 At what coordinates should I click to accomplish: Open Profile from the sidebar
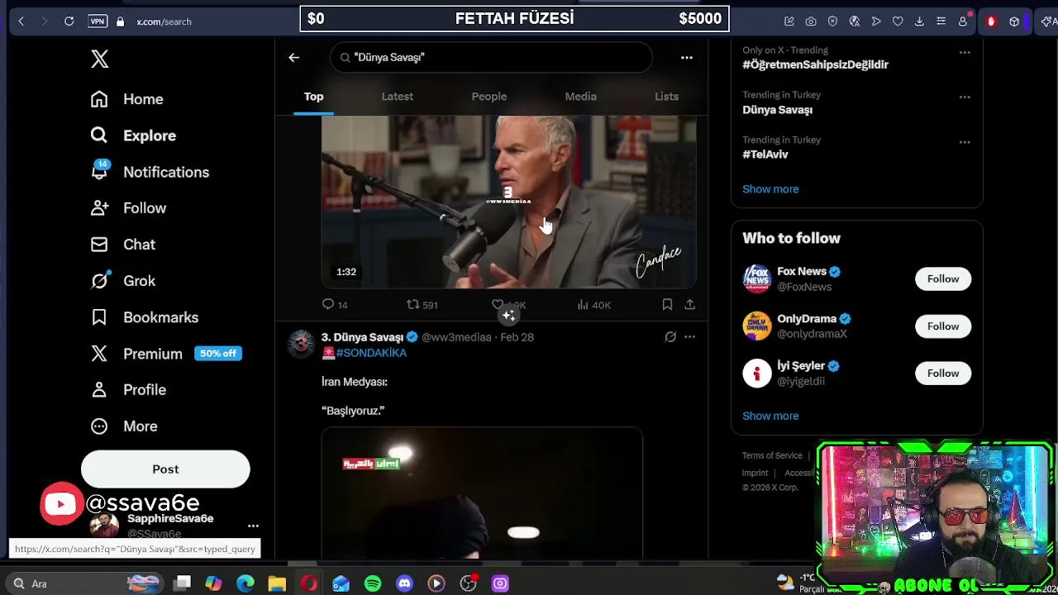click(128, 390)
